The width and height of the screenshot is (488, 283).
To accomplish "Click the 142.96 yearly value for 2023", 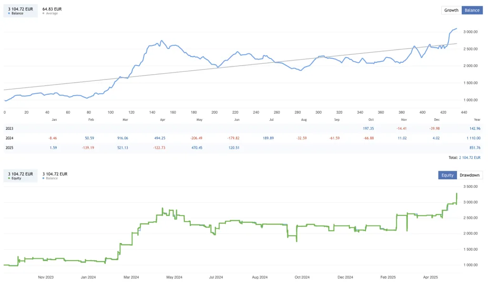I will point(474,128).
